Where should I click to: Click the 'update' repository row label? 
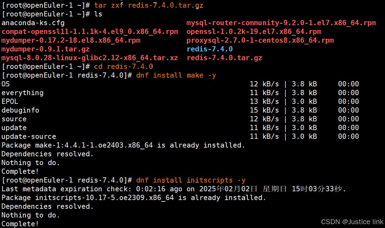14,128
